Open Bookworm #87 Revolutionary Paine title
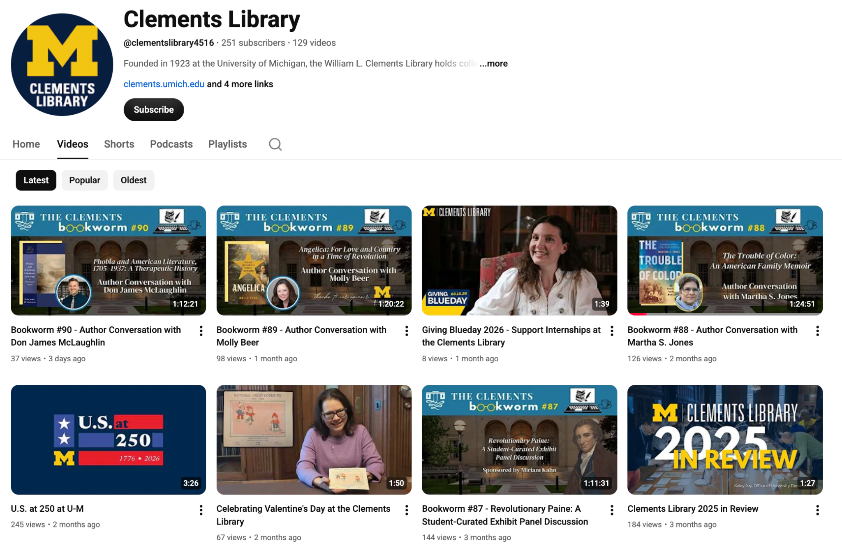 [x=505, y=515]
